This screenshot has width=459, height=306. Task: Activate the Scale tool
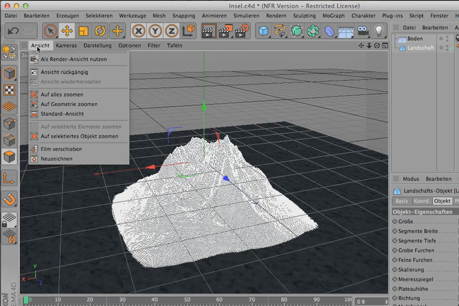pos(84,31)
